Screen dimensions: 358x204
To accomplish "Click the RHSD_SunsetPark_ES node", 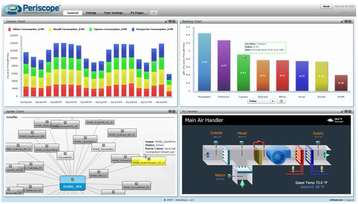I will 136,185.
